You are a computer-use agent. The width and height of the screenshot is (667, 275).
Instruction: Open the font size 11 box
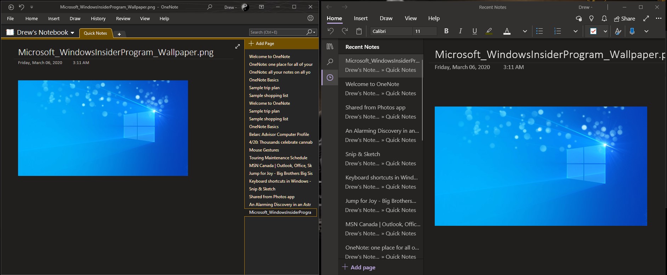tap(424, 31)
